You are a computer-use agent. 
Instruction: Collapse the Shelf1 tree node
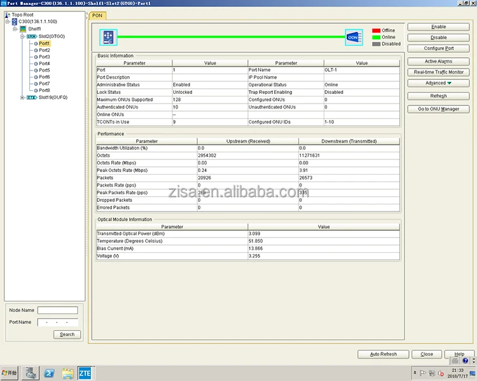tap(15, 29)
